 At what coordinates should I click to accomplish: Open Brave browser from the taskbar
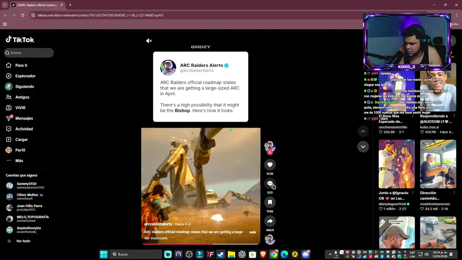point(263,254)
